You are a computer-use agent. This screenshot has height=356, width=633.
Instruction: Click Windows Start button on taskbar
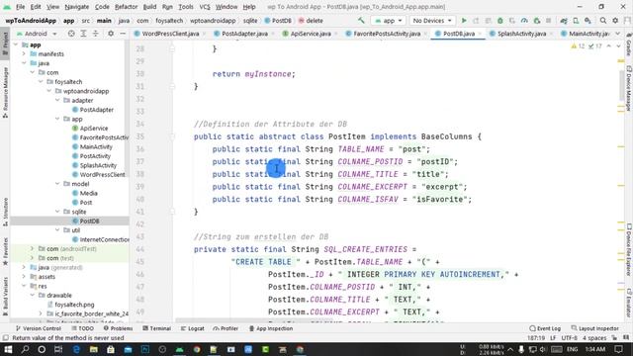pyautogui.click(x=8, y=349)
